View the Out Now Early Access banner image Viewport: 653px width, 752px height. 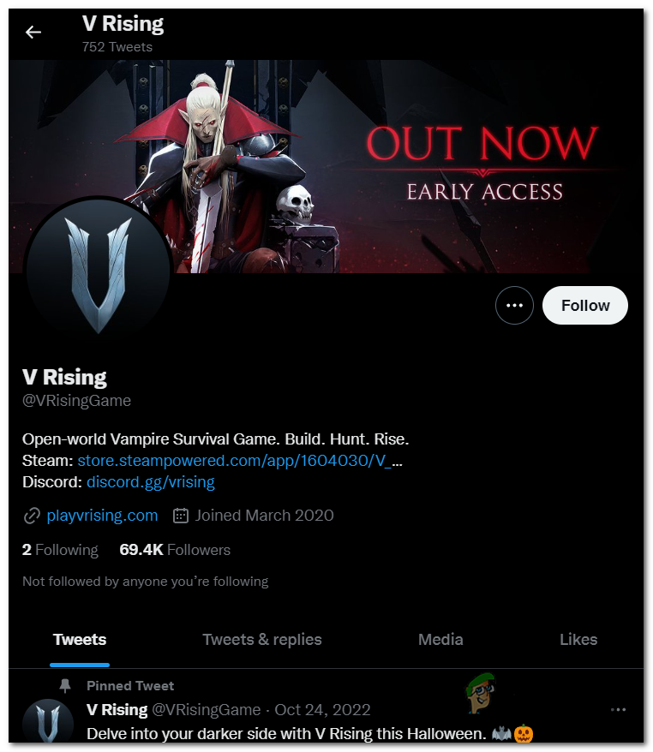click(x=326, y=166)
